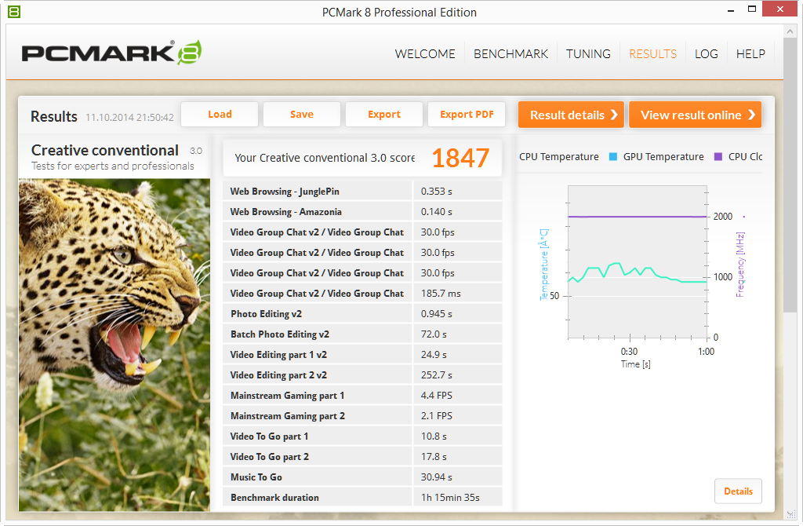Click the Benchmark duration row

coord(362,497)
